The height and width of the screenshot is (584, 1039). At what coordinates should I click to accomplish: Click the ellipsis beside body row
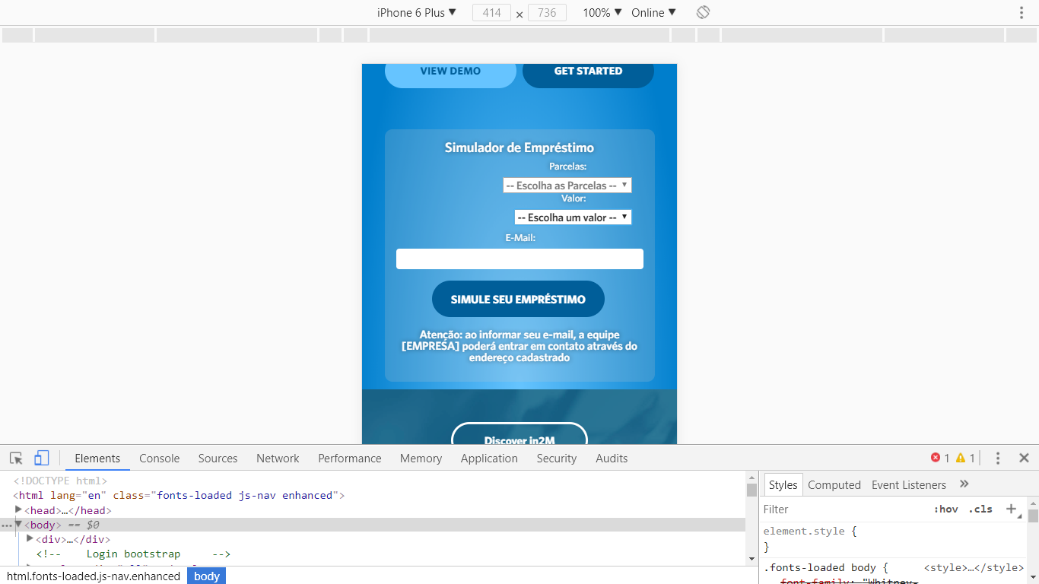pos(7,525)
